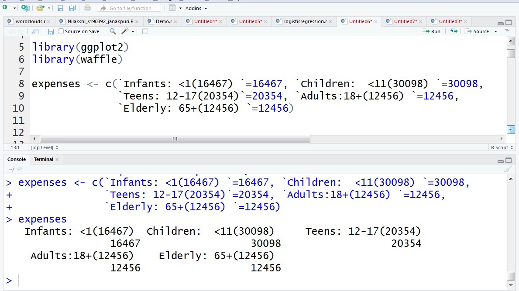Go back to previous source location
The height and width of the screenshot is (291, 519).
11,31
